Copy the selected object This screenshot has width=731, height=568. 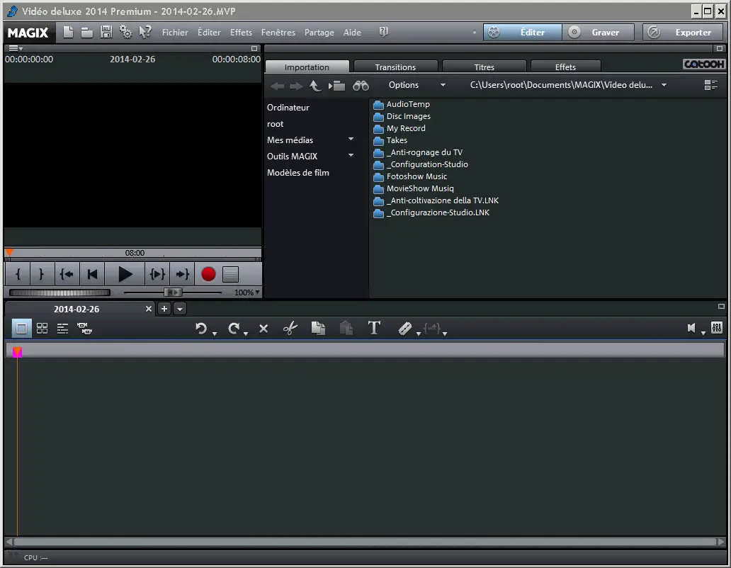318,329
